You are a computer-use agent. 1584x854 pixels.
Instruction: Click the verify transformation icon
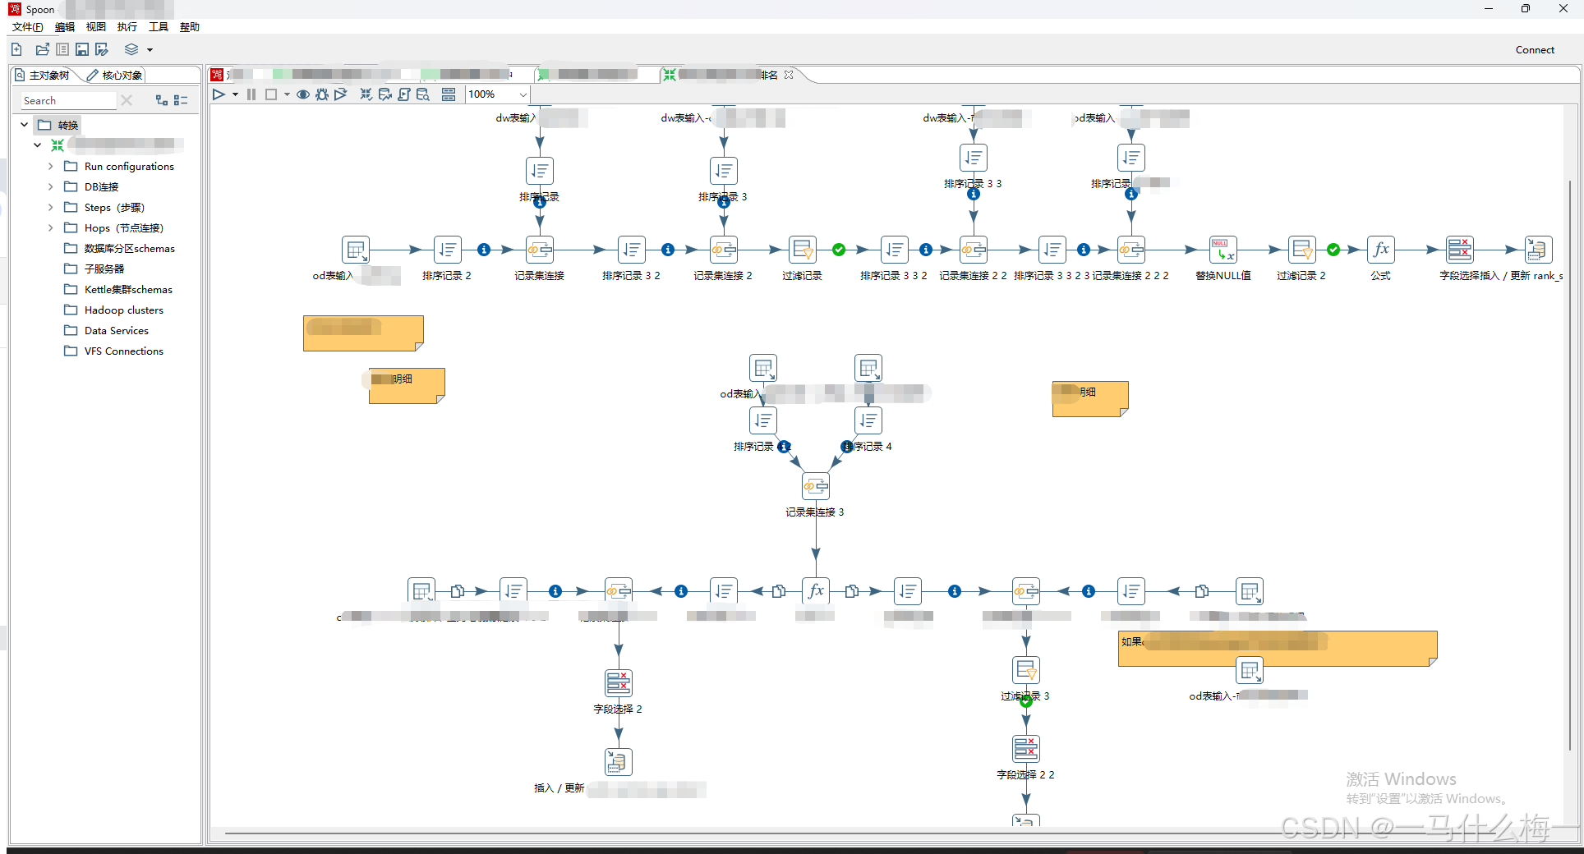click(366, 94)
